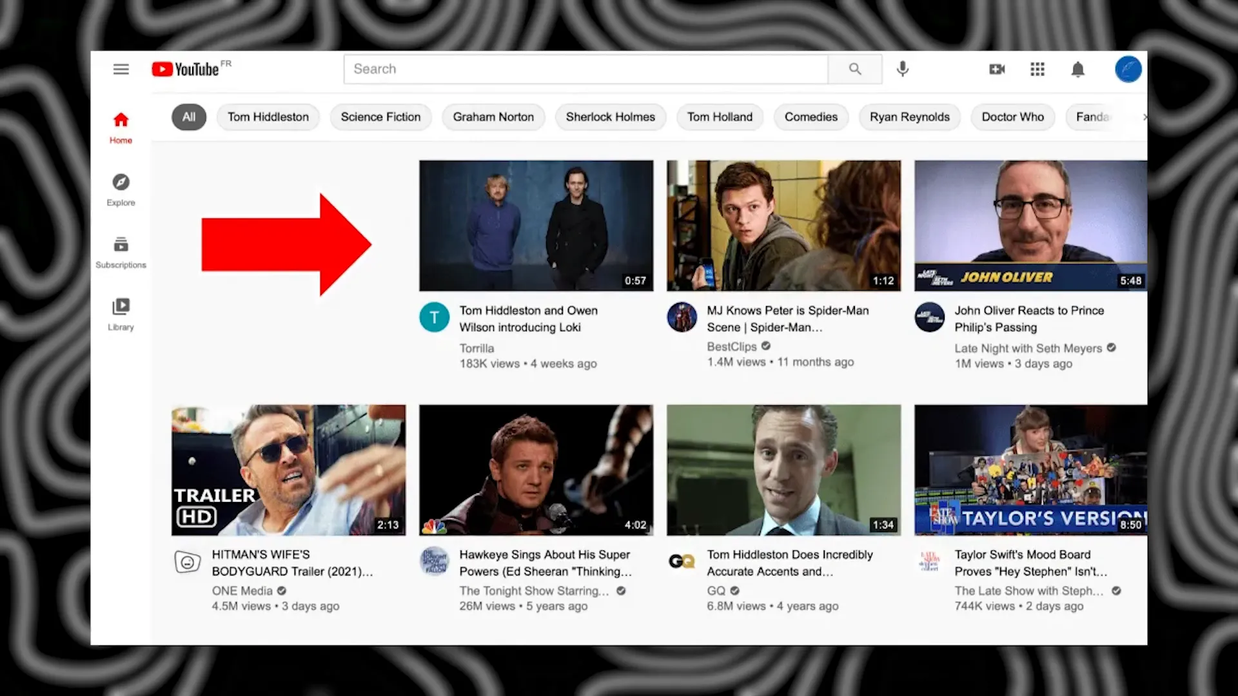Play the Taylor's Version thumbnail
This screenshot has height=696, width=1238.
pos(1030,470)
